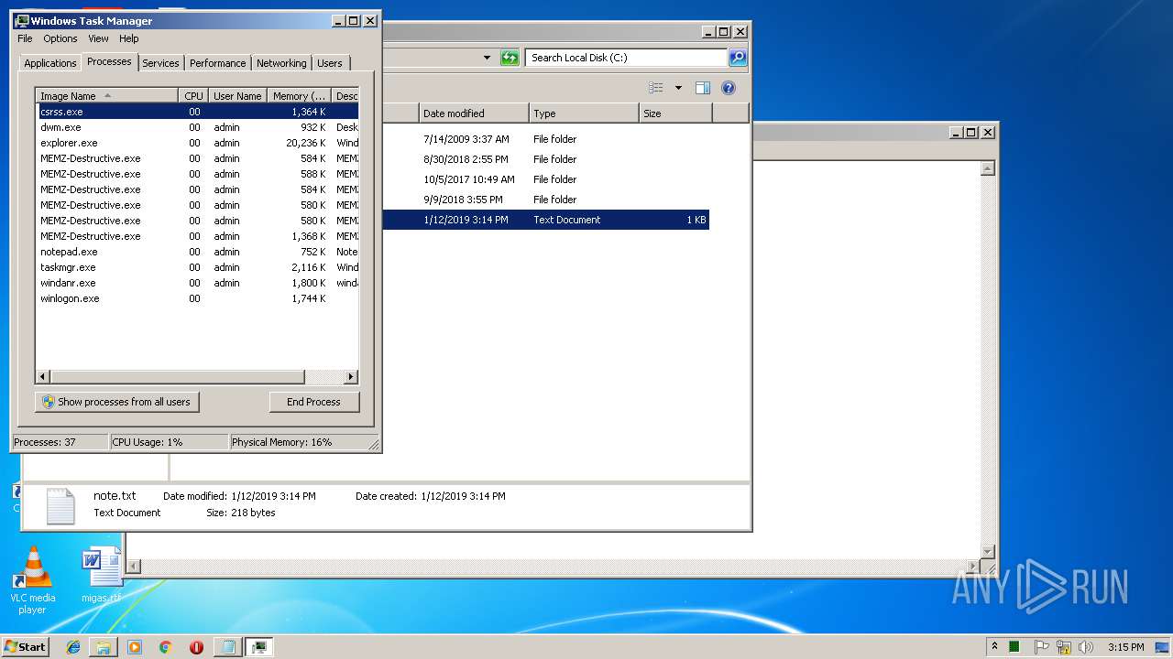Launch Google Chrome from taskbar

(x=165, y=647)
